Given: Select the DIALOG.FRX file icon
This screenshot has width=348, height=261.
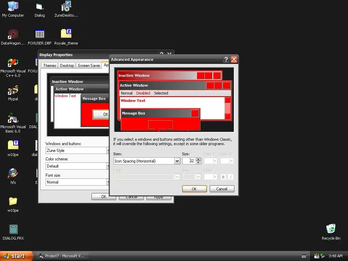Looking at the screenshot, I should (13, 232).
